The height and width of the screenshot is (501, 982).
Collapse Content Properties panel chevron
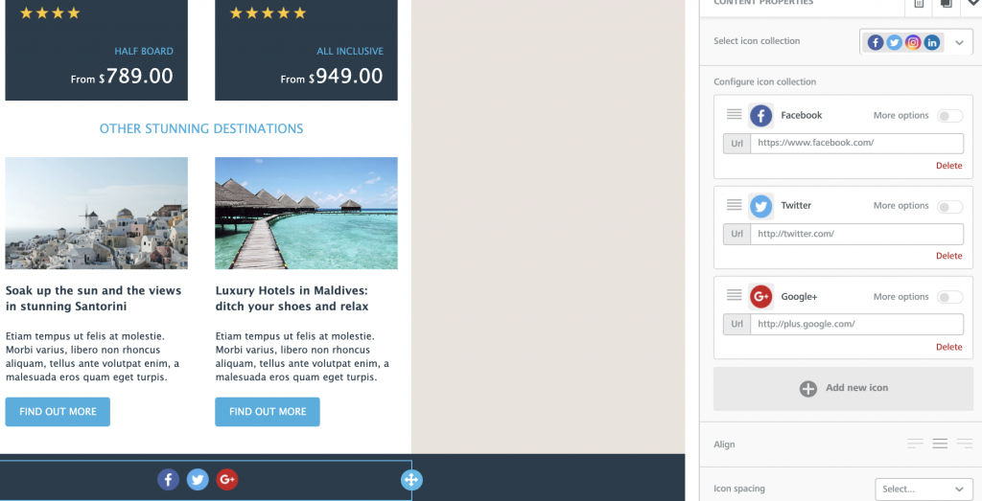(x=974, y=3)
